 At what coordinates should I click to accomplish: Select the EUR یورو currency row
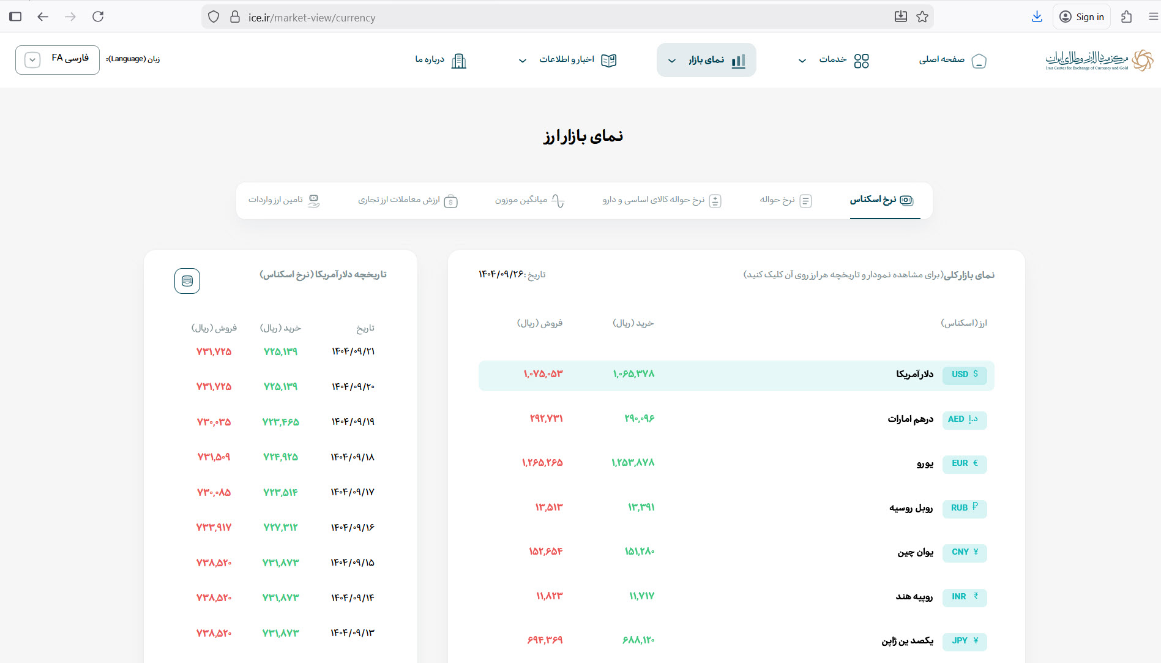736,463
